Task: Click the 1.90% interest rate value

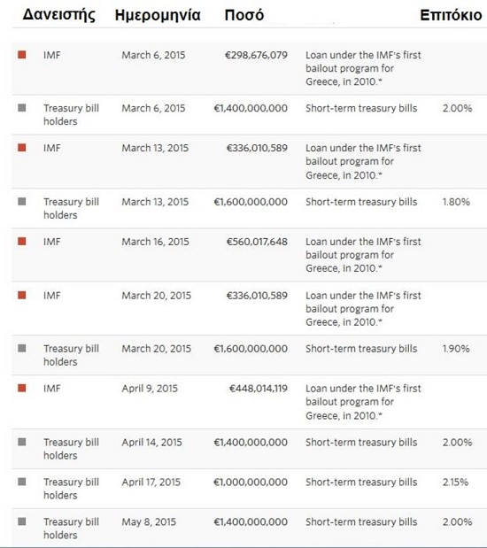Action: pyautogui.click(x=456, y=349)
